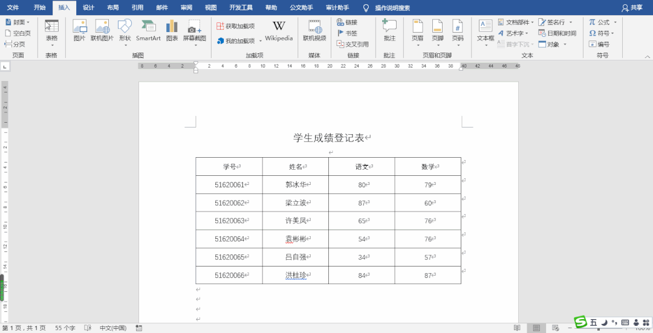Click the table cell 洪桂珍
The height and width of the screenshot is (333, 653).
pyautogui.click(x=296, y=275)
